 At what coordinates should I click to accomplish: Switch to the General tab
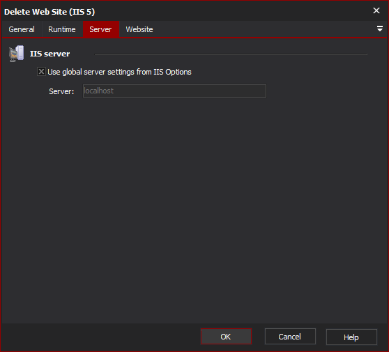[22, 29]
